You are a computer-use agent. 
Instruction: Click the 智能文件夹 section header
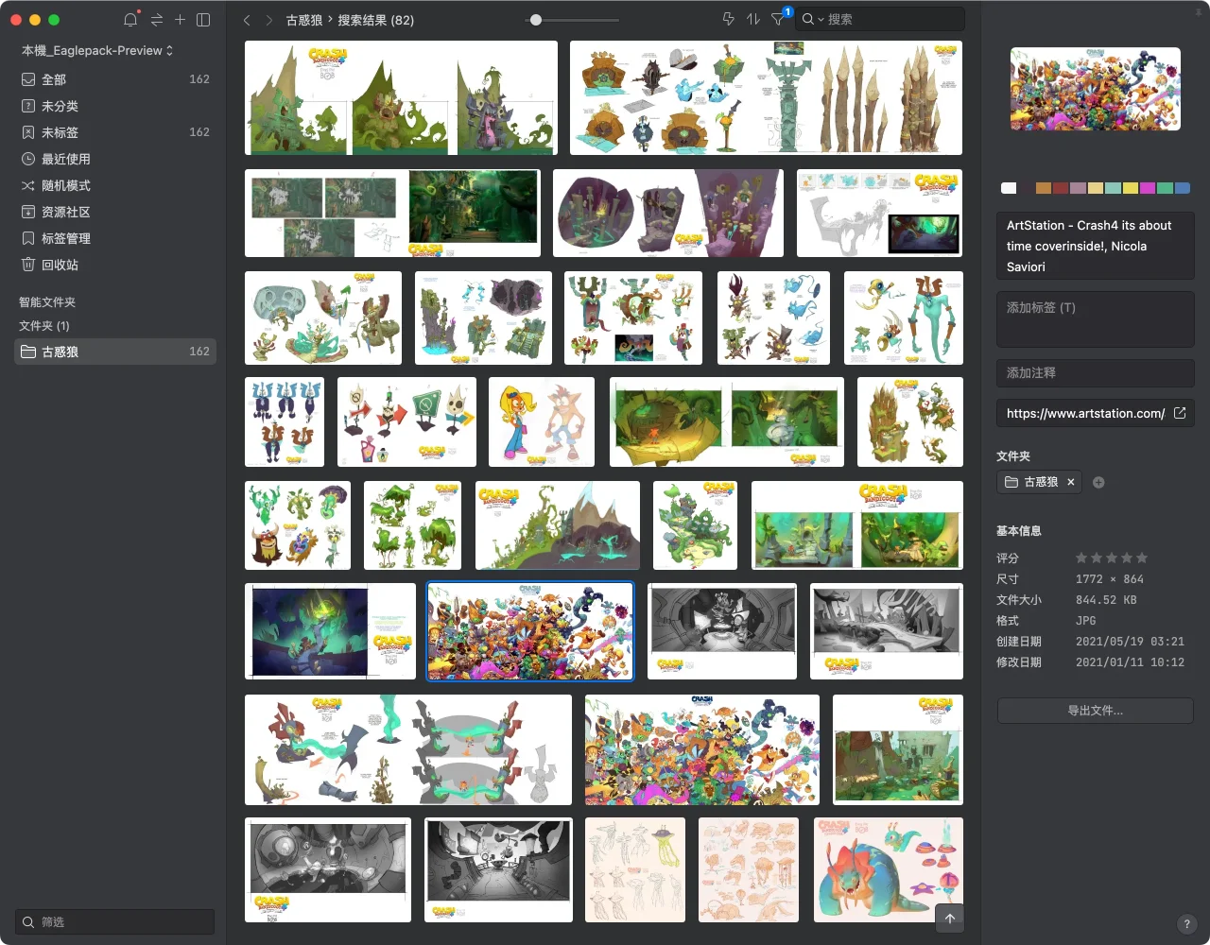pyautogui.click(x=47, y=301)
